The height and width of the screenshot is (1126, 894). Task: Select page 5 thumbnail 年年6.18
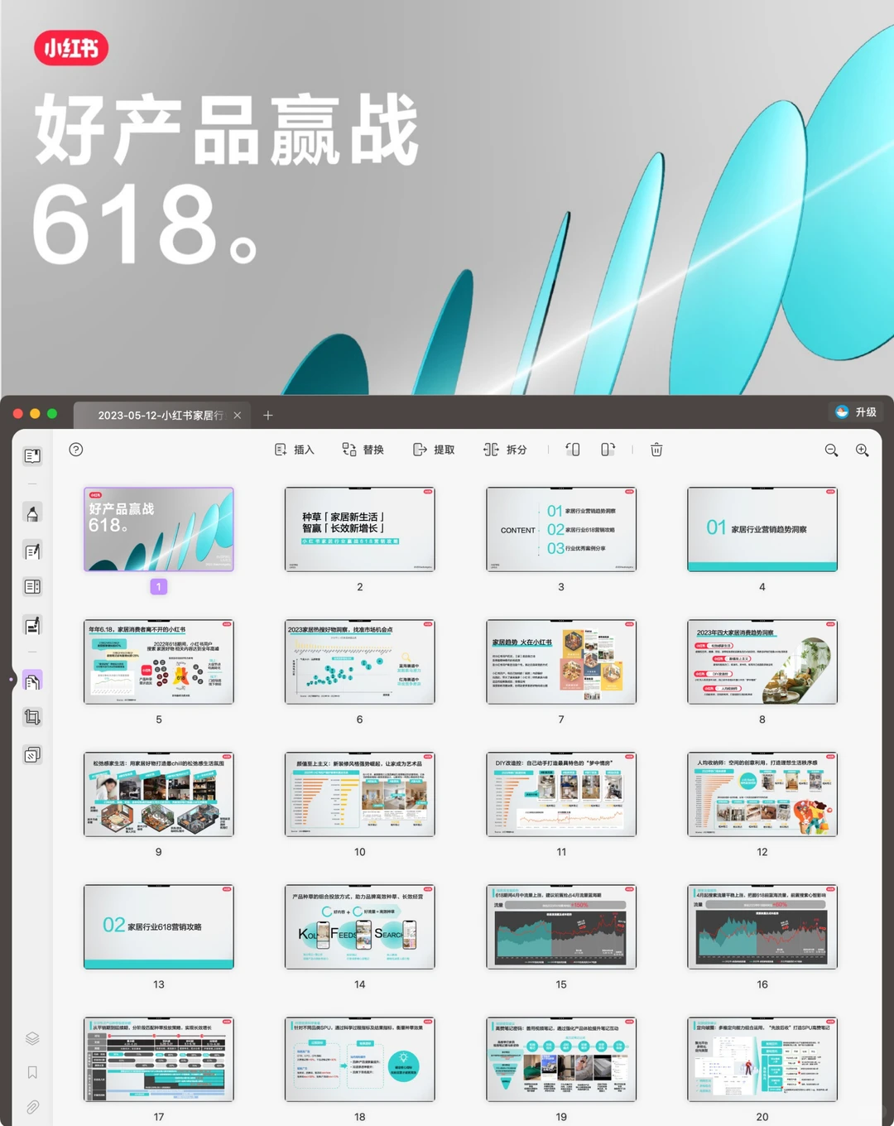[x=159, y=662]
